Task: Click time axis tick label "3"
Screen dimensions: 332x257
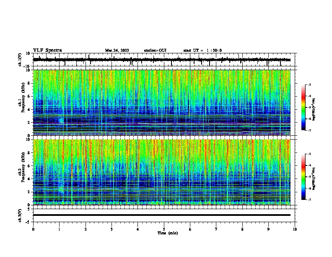Action: click(112, 229)
